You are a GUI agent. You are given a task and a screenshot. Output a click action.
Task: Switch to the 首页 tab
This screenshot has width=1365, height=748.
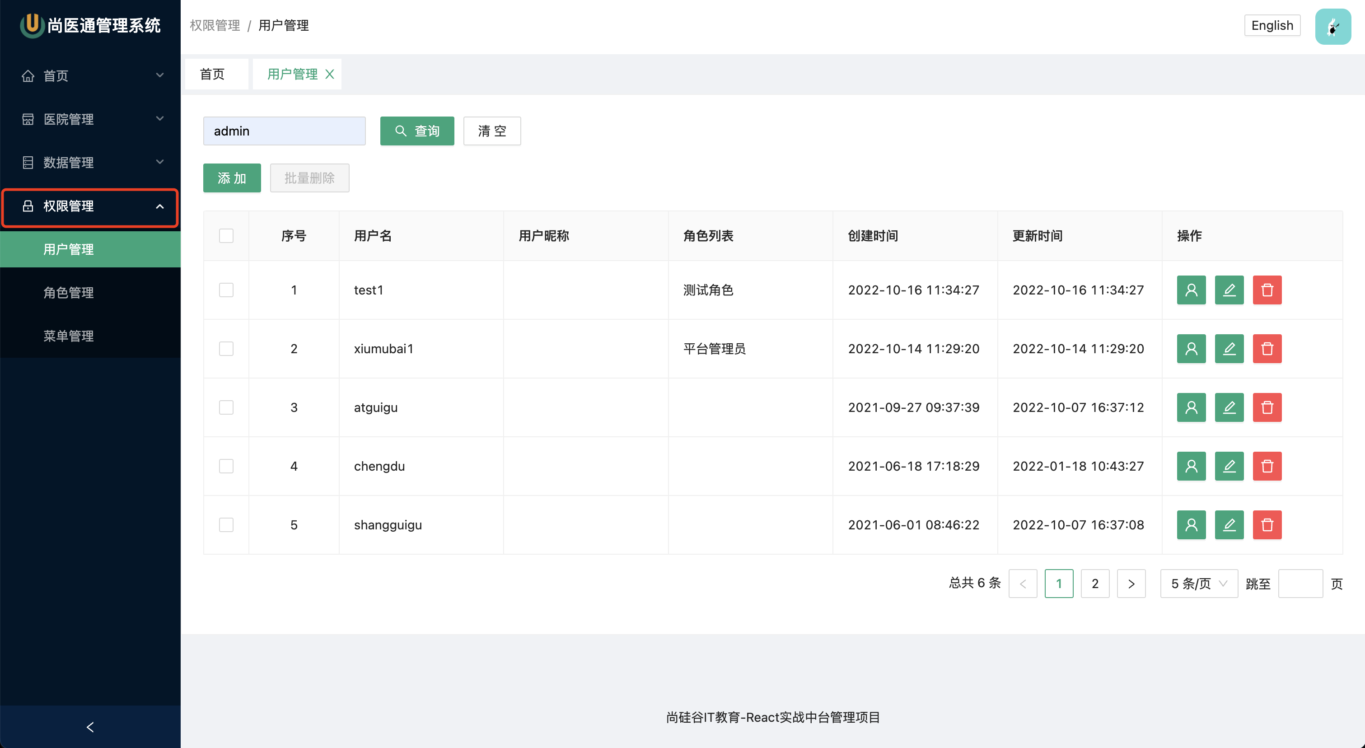tap(212, 74)
